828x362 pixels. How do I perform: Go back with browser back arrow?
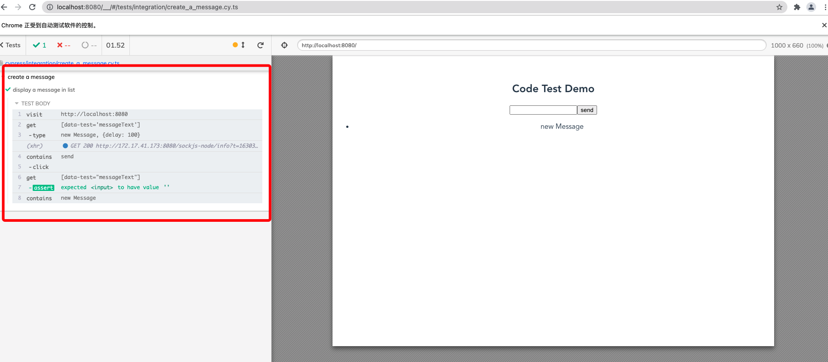4,7
